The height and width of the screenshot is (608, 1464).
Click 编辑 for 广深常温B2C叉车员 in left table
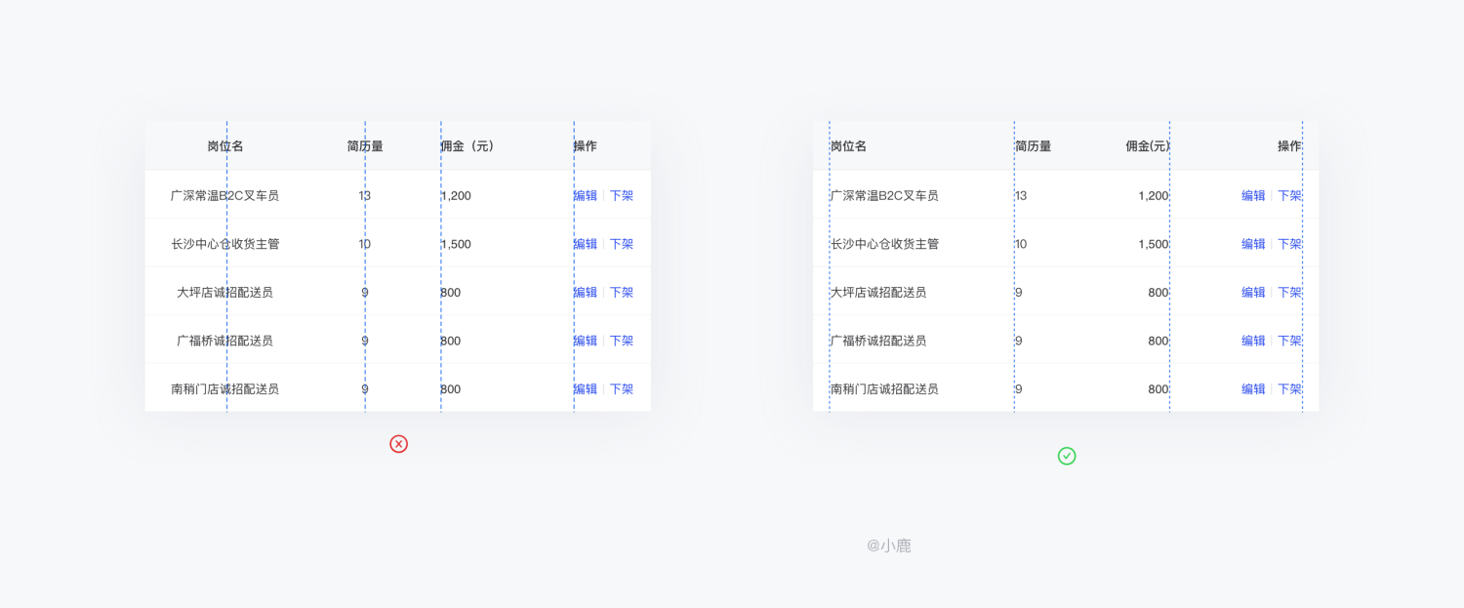point(585,195)
